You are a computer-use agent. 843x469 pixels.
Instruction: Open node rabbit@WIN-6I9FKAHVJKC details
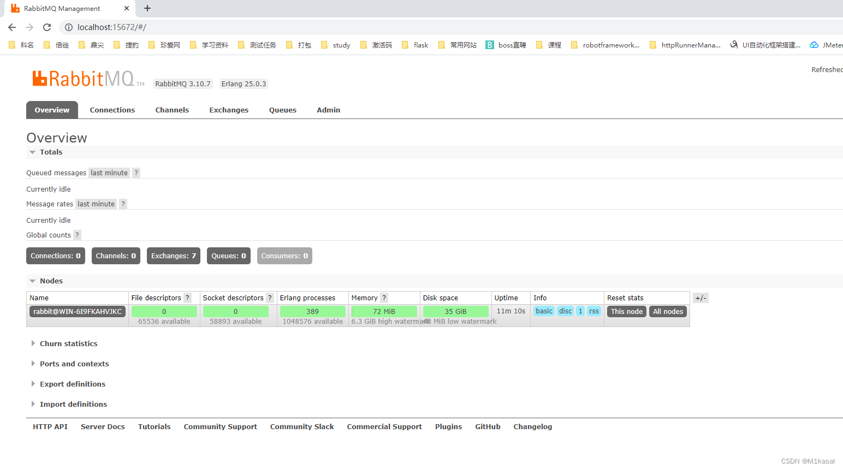[78, 311]
